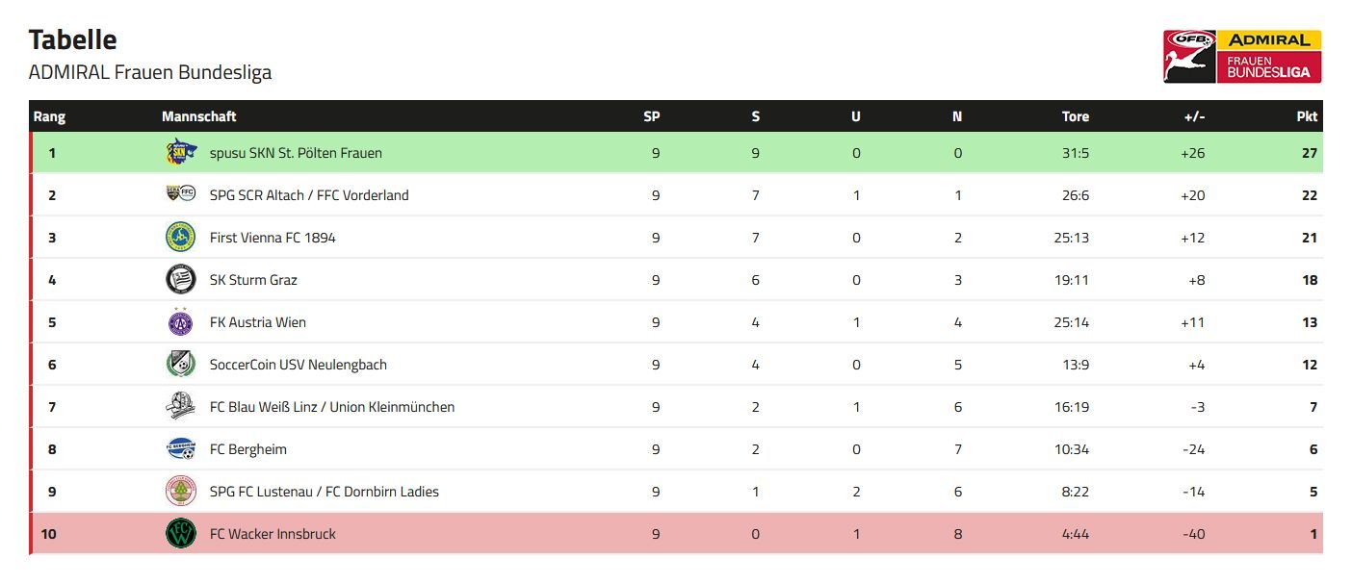Select the FC Wacker Innsbruck team name
Image resolution: width=1352 pixels, height=584 pixels.
[273, 534]
